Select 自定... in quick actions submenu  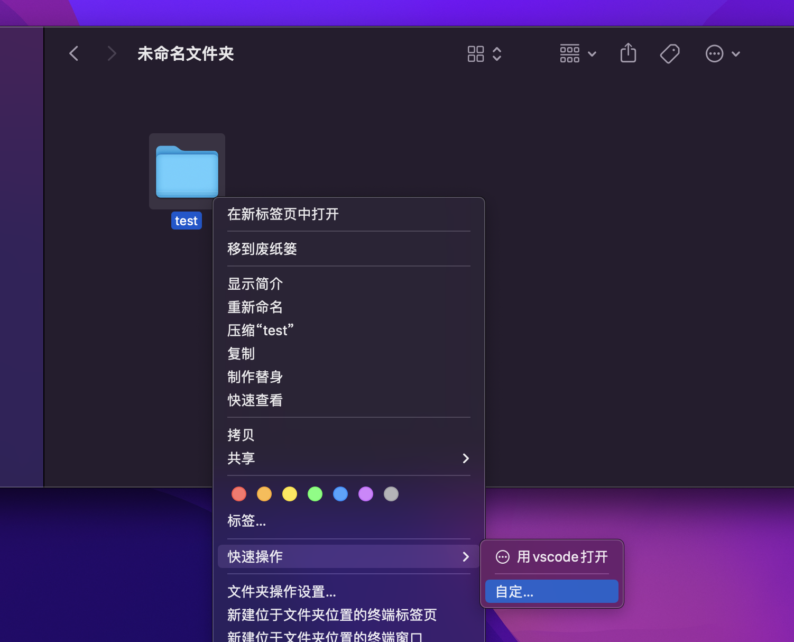(x=552, y=591)
